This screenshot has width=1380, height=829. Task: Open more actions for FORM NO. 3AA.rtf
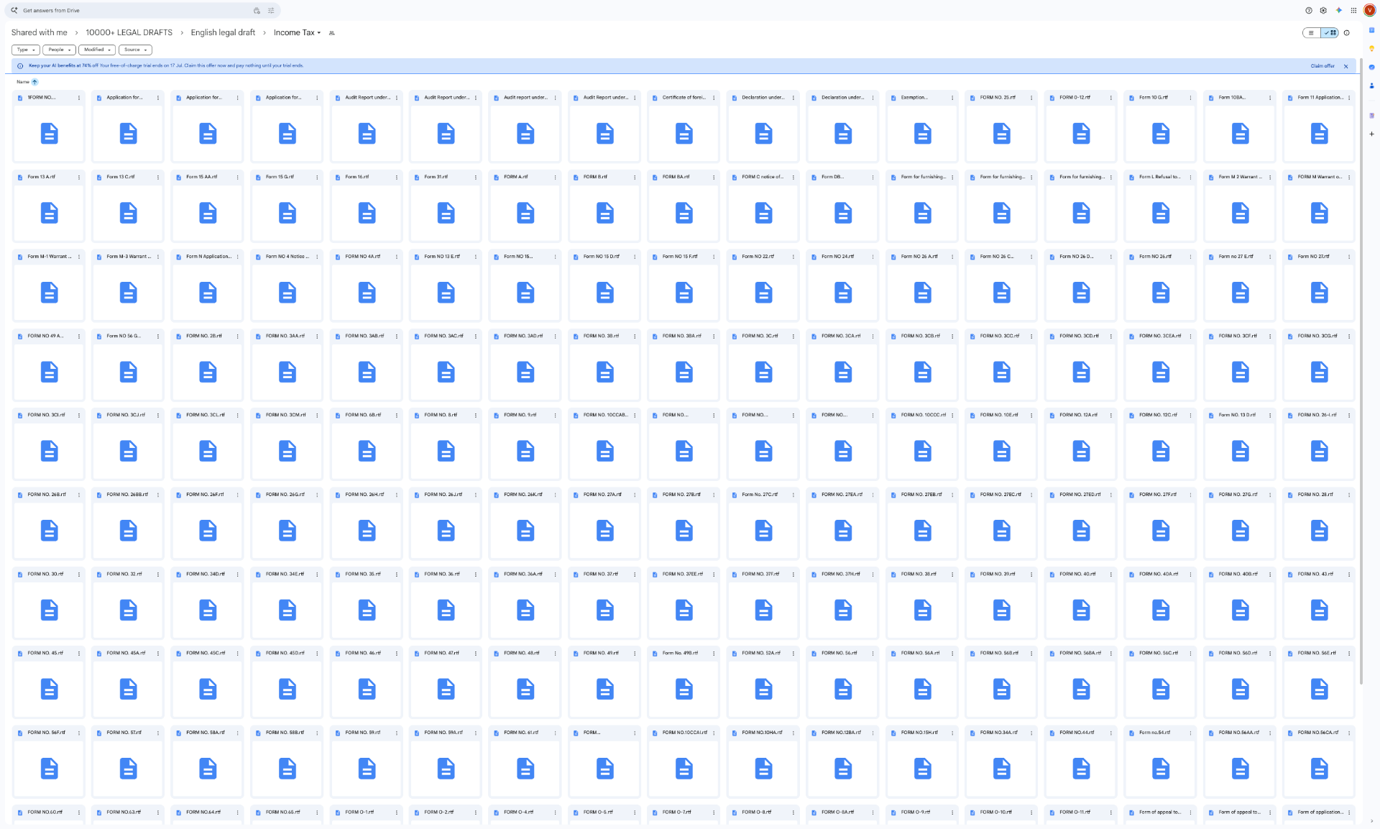pos(317,336)
